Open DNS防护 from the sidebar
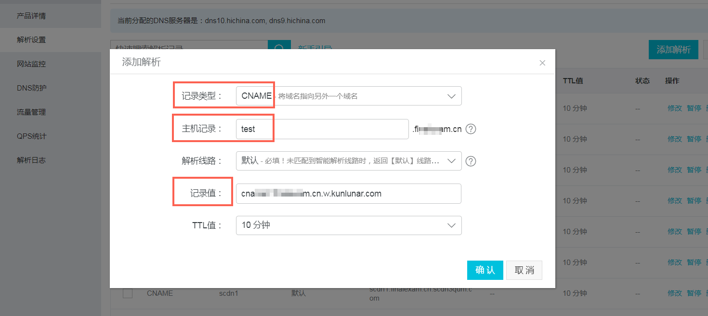Screen dimensions: 708x316 (x=29, y=88)
